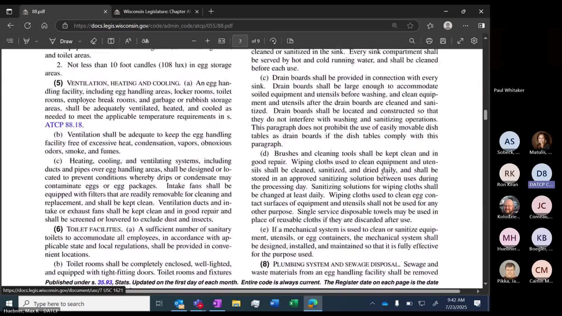Click the vertical scrollbar thumb

[x=485, y=115]
